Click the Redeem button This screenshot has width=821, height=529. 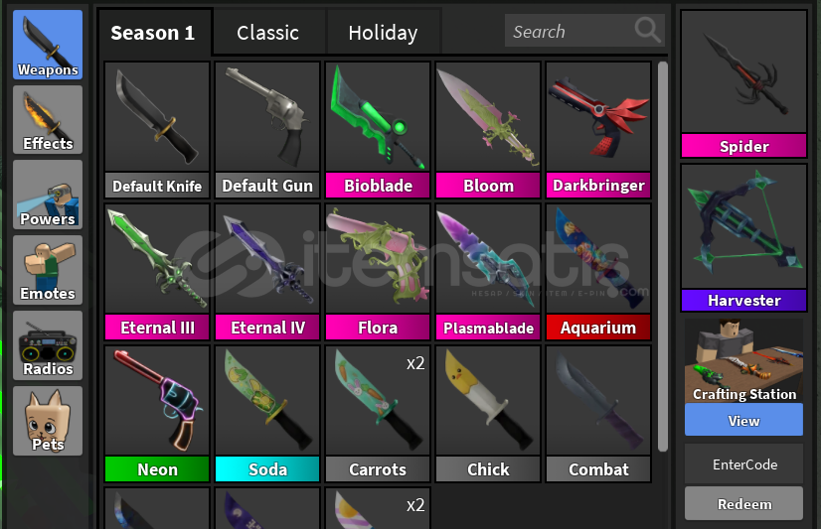(743, 503)
